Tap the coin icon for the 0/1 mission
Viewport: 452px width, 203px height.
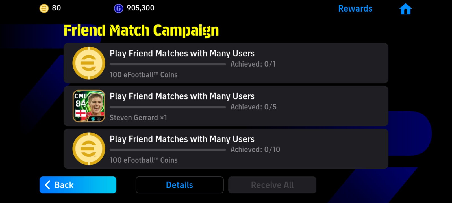[x=89, y=63]
